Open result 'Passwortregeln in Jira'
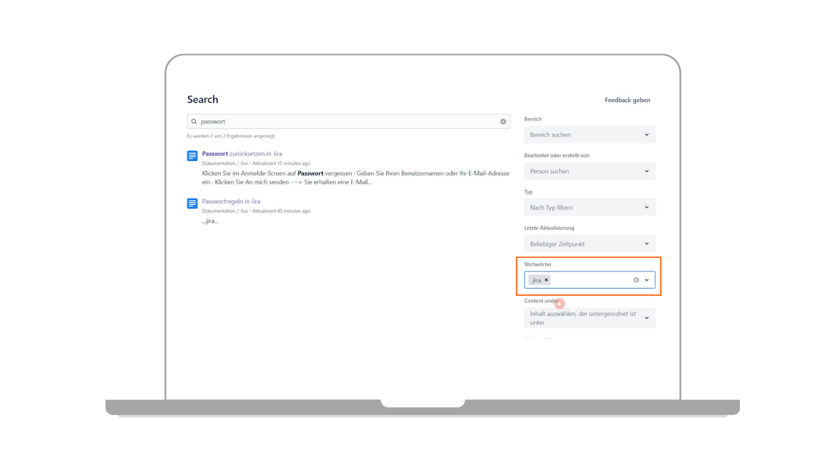The height and width of the screenshot is (471, 838). pyautogui.click(x=231, y=201)
